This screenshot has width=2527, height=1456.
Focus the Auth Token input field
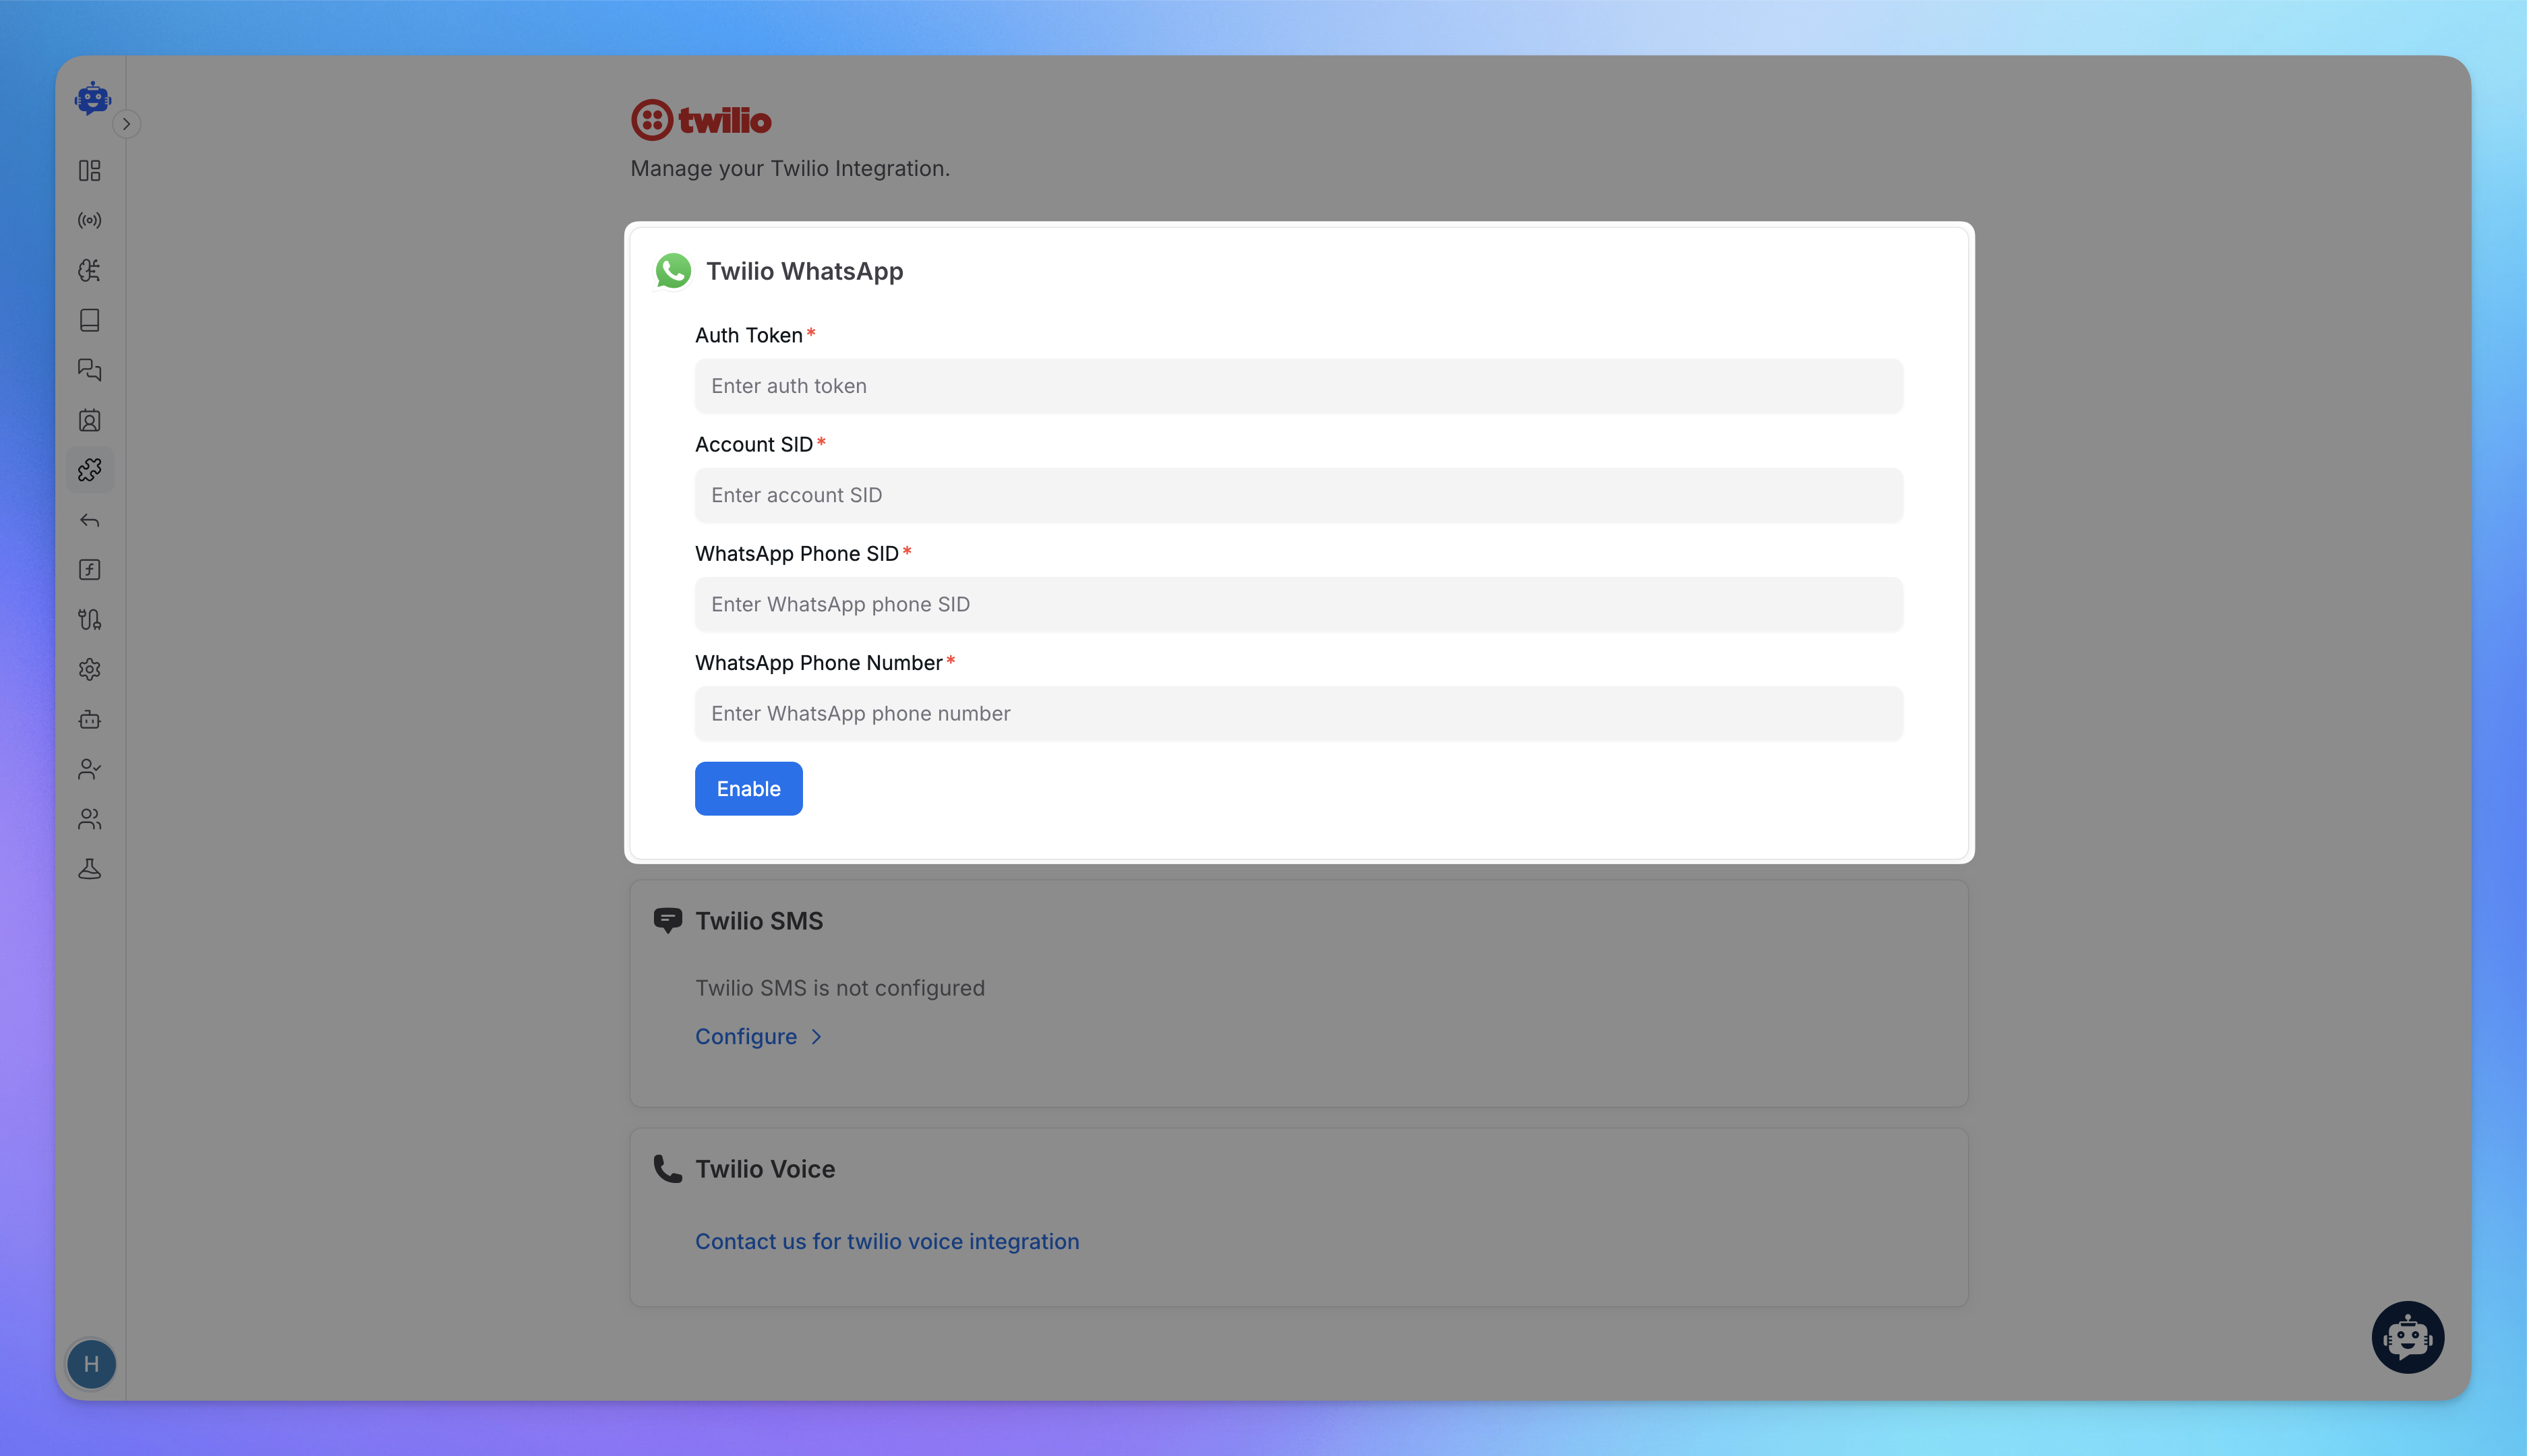(x=1298, y=386)
